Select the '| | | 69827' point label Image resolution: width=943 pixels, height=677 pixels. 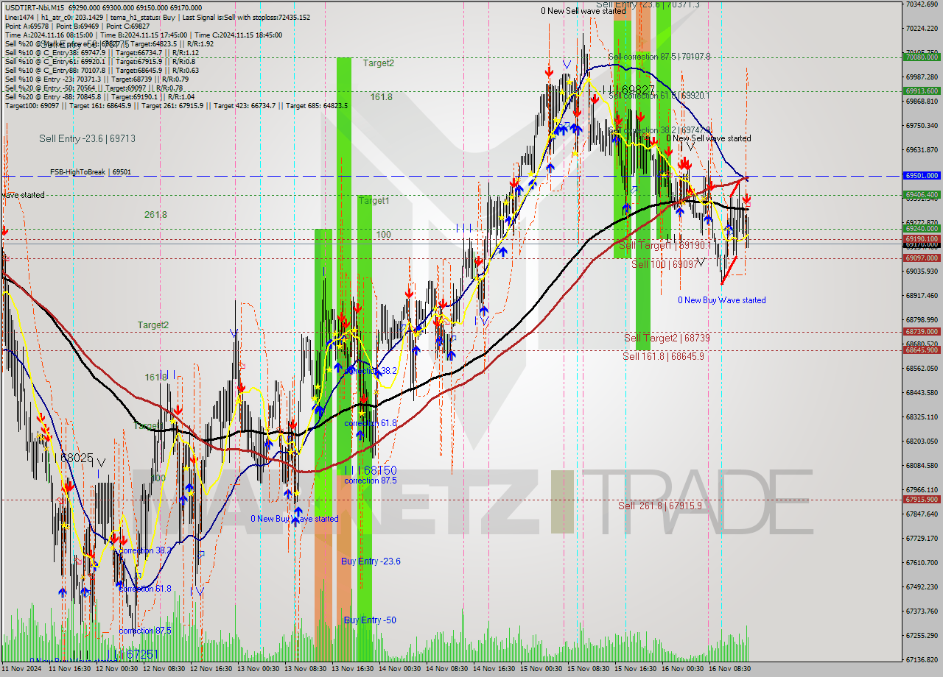click(x=628, y=89)
